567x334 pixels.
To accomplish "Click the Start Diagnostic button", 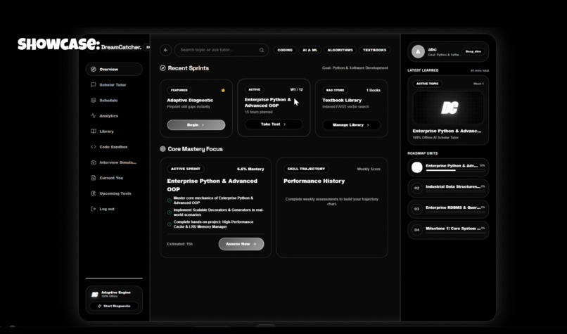I will 114,306.
